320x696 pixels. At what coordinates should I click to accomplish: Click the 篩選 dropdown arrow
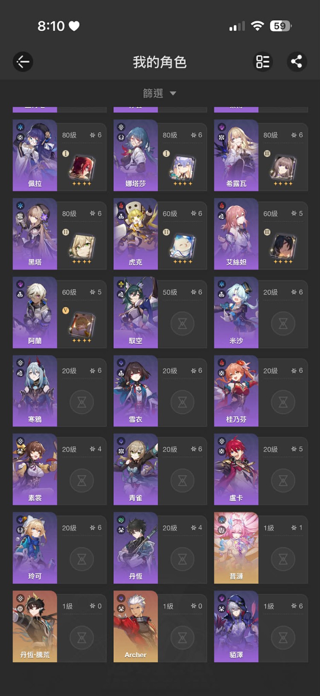[173, 94]
